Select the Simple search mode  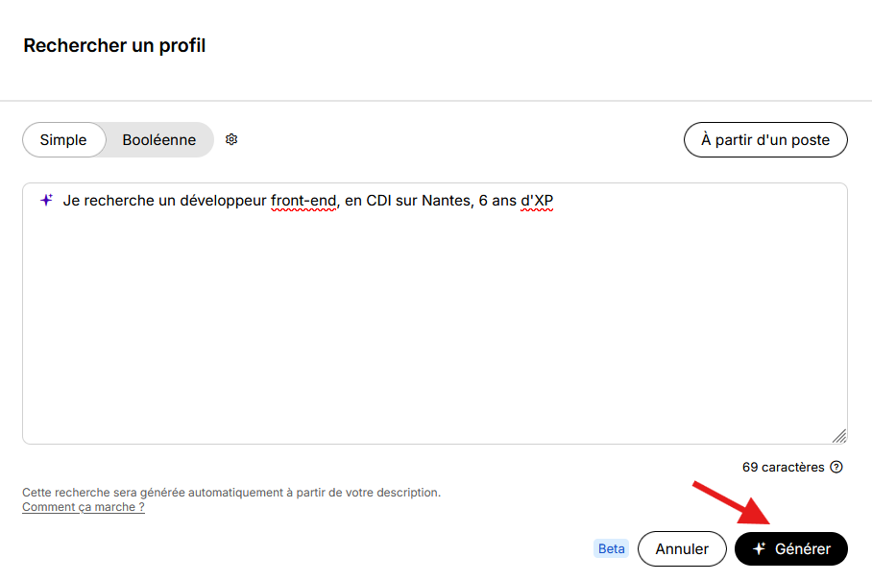pyautogui.click(x=64, y=139)
